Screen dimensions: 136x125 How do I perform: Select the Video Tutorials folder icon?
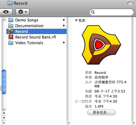click(x=11, y=43)
